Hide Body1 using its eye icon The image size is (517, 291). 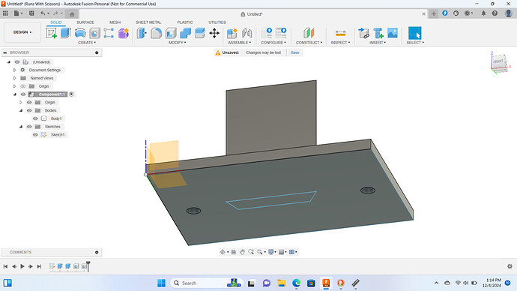pos(35,118)
